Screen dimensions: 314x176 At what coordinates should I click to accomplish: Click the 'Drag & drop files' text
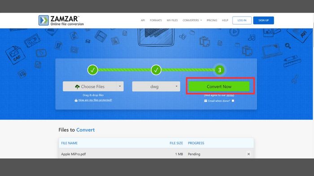click(93, 95)
